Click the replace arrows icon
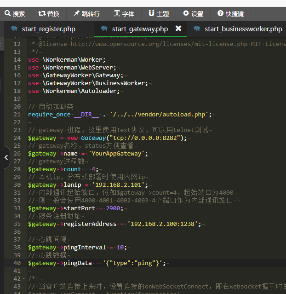Image resolution: width=286 pixels, height=294 pixels. pyautogui.click(x=42, y=14)
